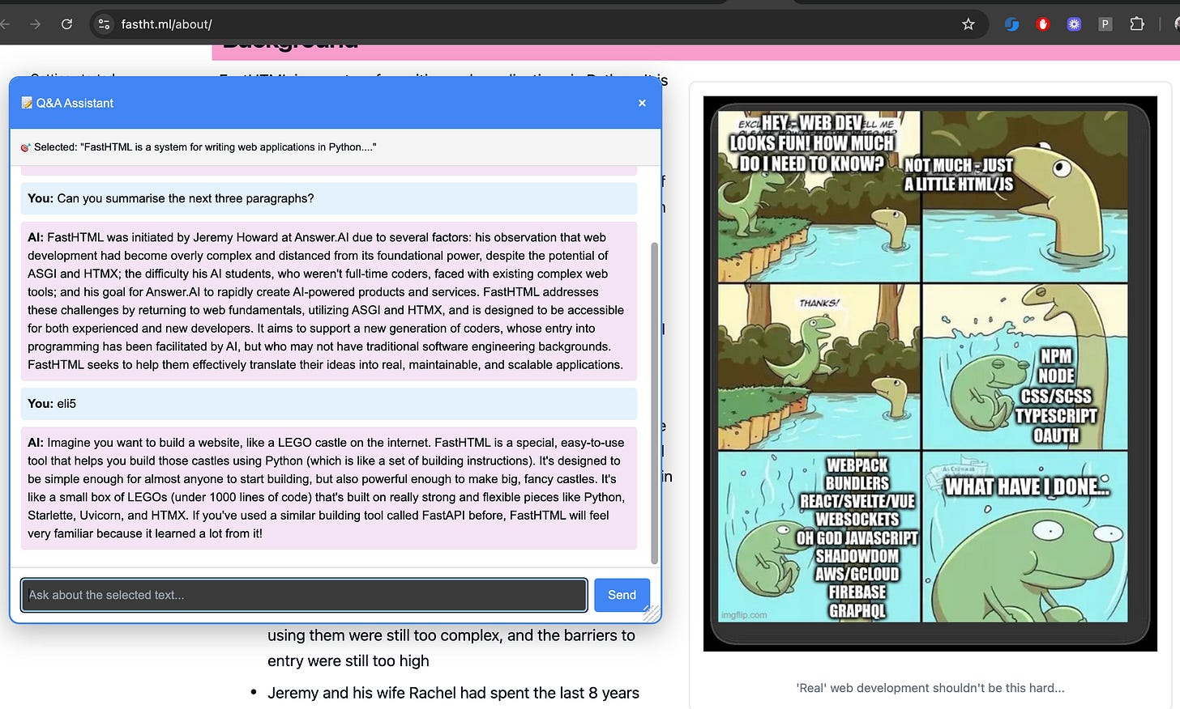Open the dinosaur web dev meme image
This screenshot has height=709, width=1180.
[x=930, y=373]
